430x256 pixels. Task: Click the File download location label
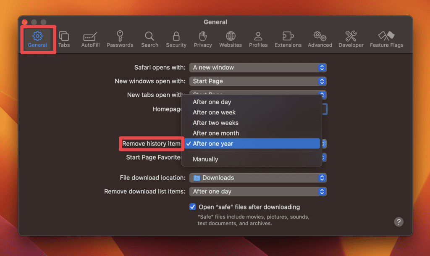pyautogui.click(x=152, y=178)
